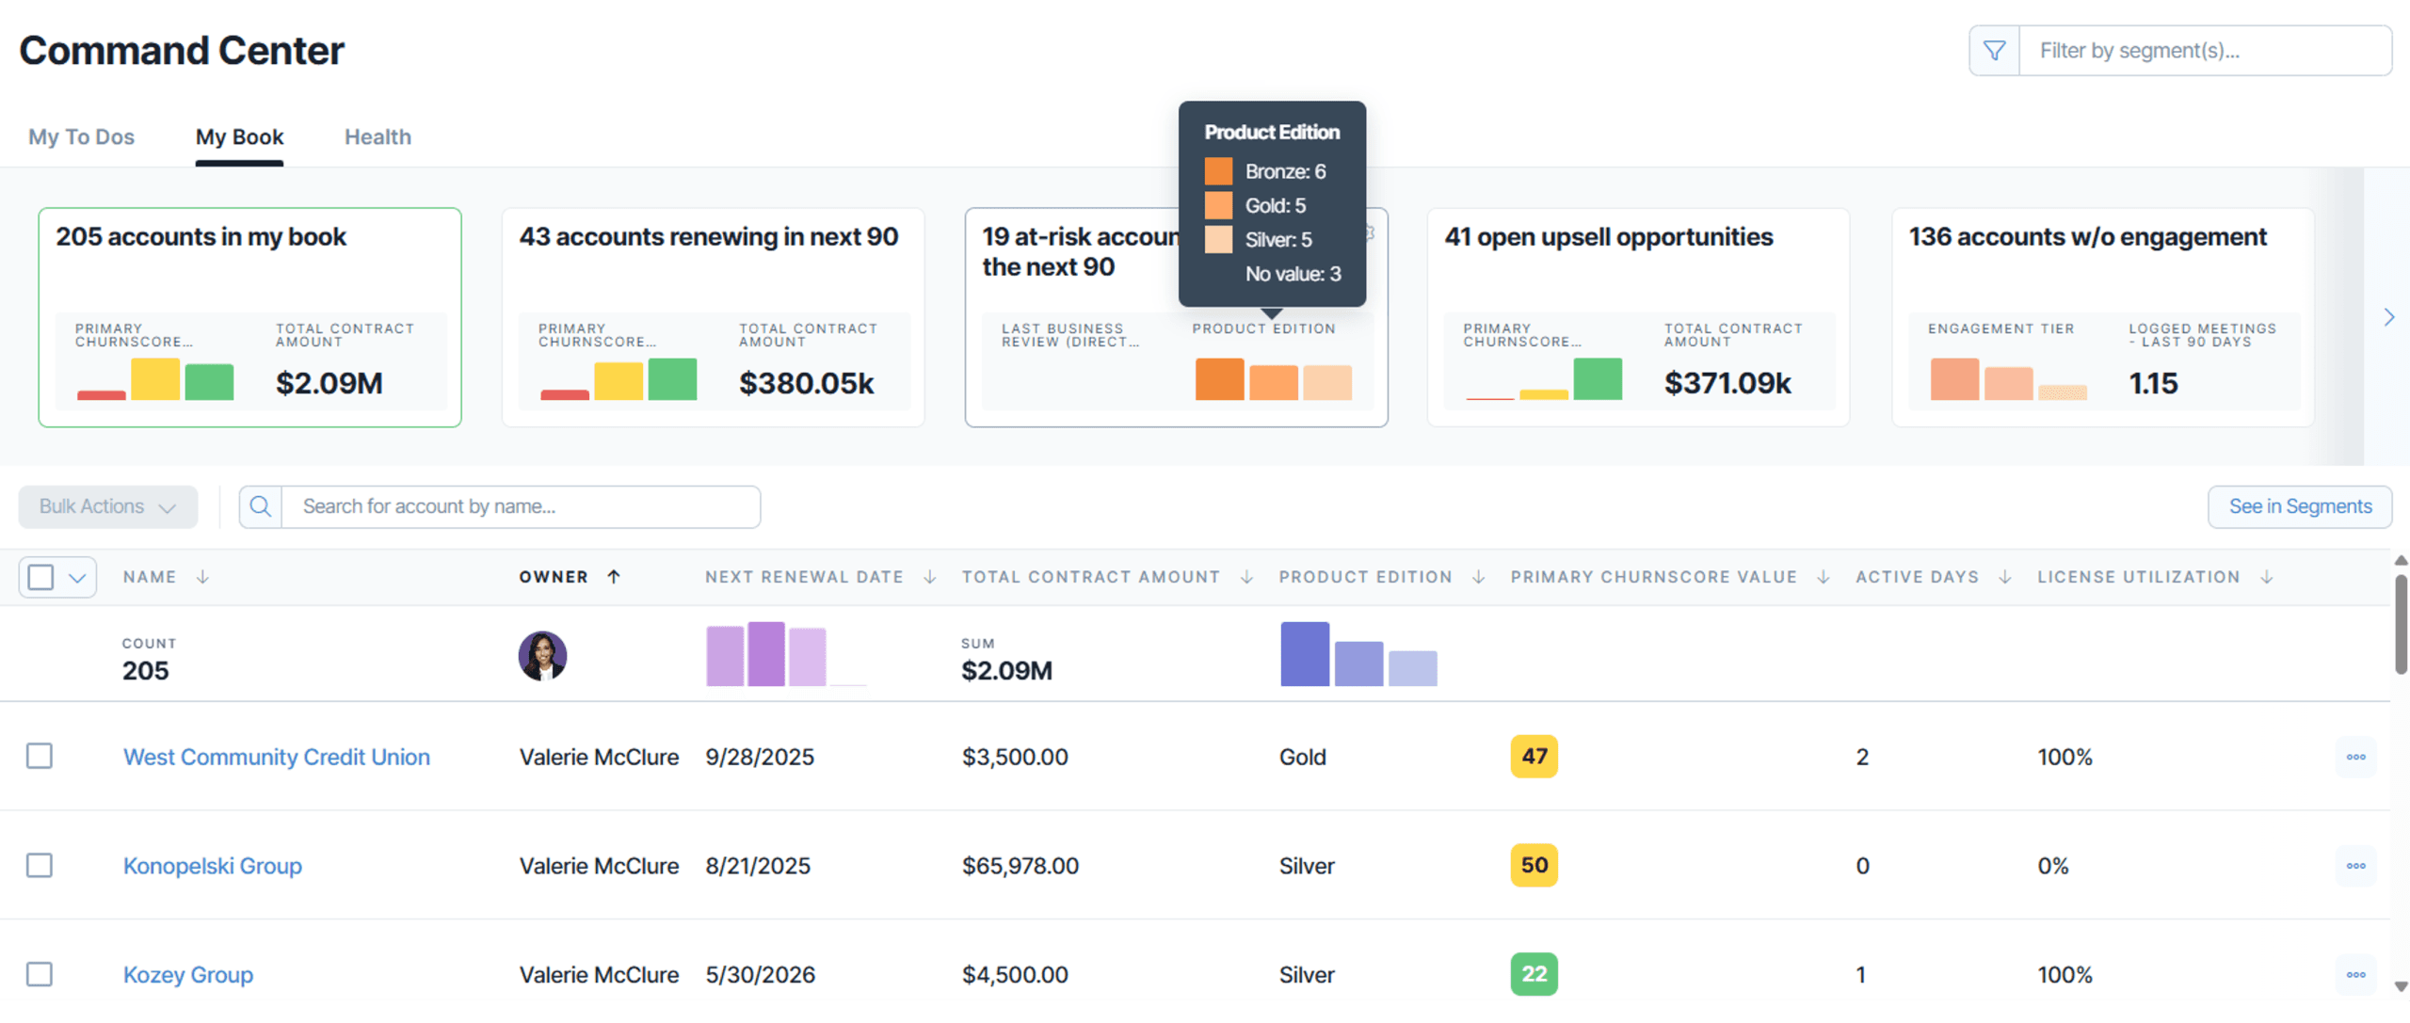
Task: Open the chevron dropdown beside the select-all checkbox
Action: tap(77, 576)
